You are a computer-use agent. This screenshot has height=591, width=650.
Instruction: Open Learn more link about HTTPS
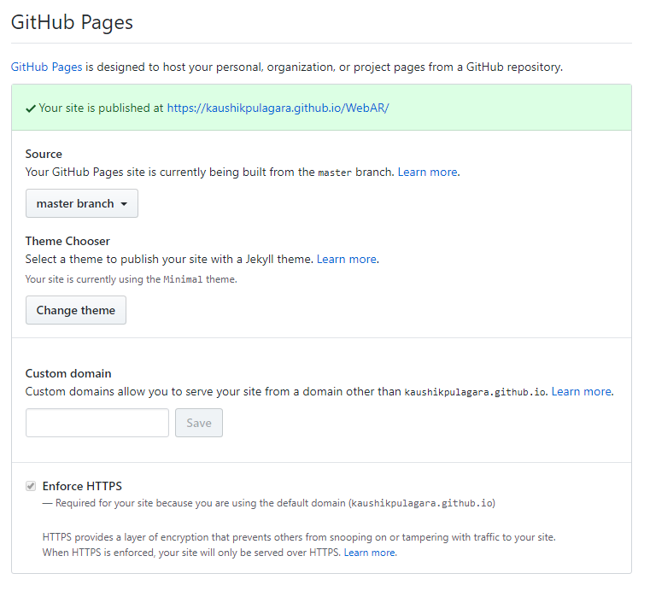[369, 553]
